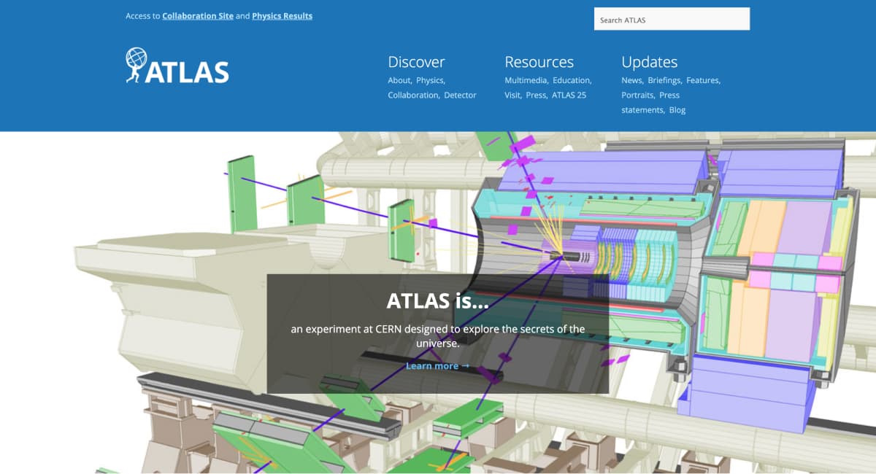Open Education under Resources
Viewport: 876px width, 474px height.
pyautogui.click(x=571, y=80)
